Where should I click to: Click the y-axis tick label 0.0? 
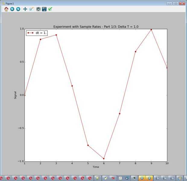pos(22,95)
